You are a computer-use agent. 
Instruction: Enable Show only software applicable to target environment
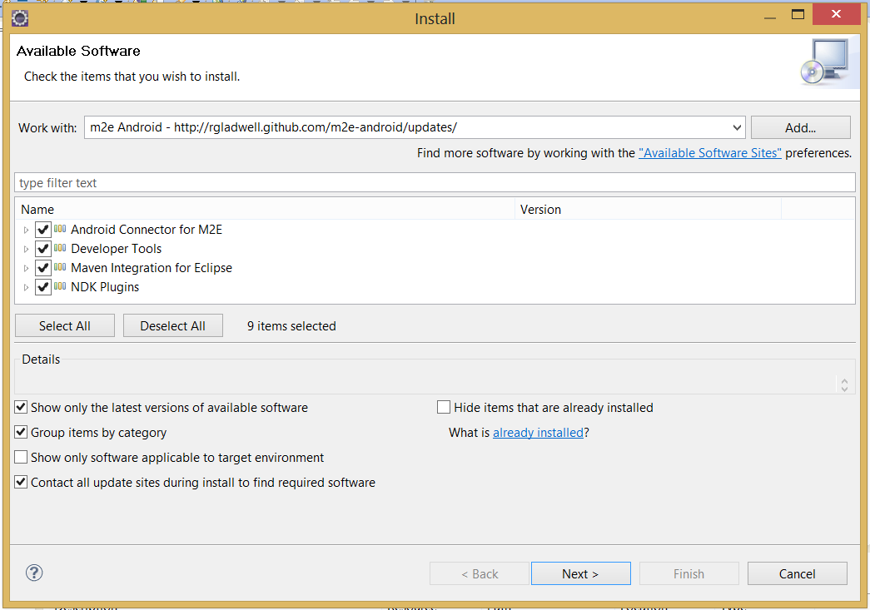[x=22, y=458]
